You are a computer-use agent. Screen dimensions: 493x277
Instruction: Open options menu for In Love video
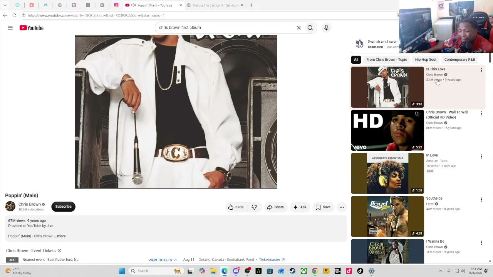click(481, 157)
